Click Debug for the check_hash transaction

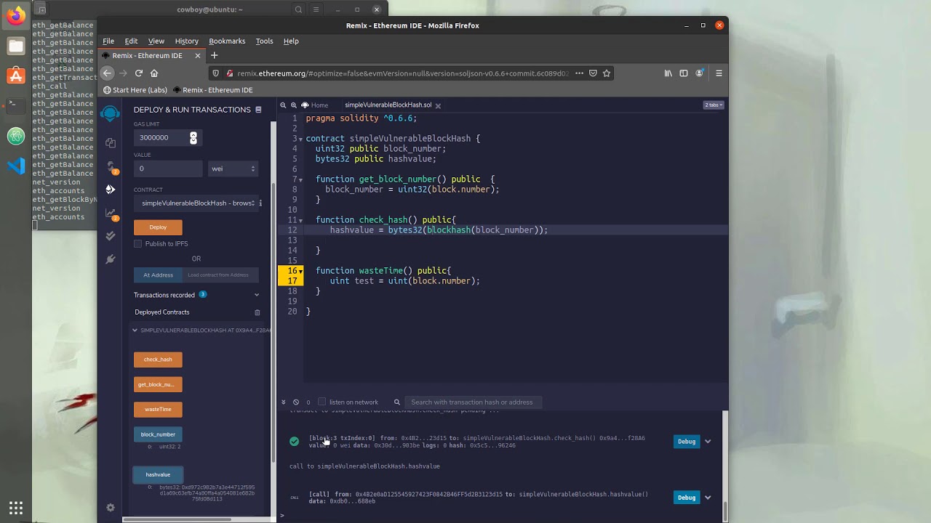687,442
